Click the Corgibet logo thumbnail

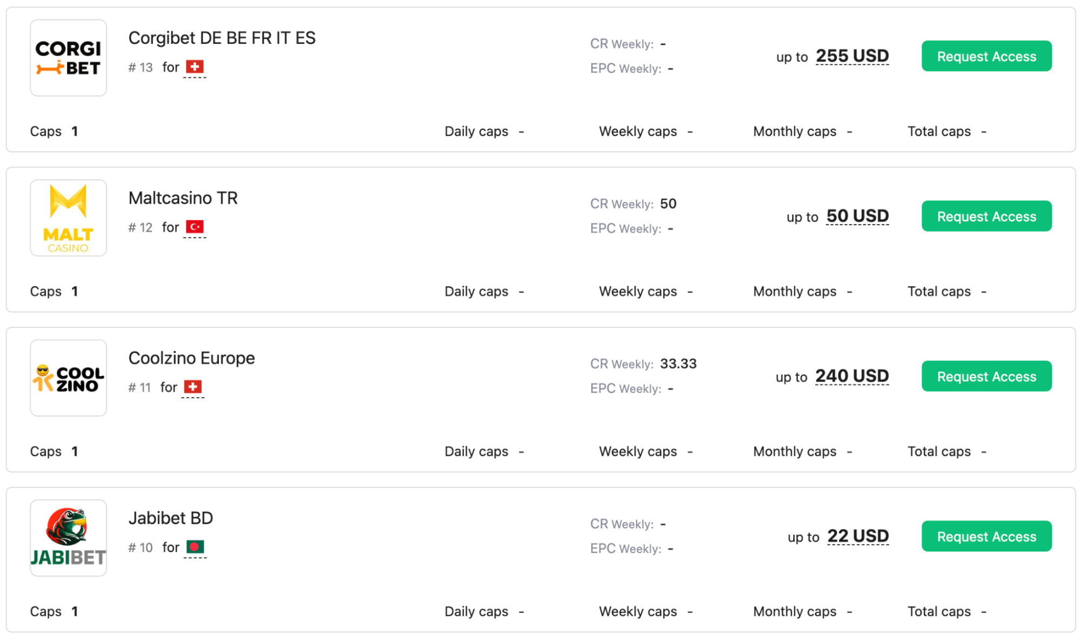click(68, 58)
